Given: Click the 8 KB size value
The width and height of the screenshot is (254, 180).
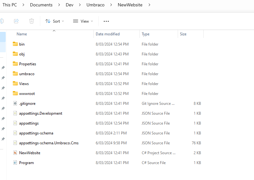Looking at the screenshot, I should pyautogui.click(x=197, y=103).
